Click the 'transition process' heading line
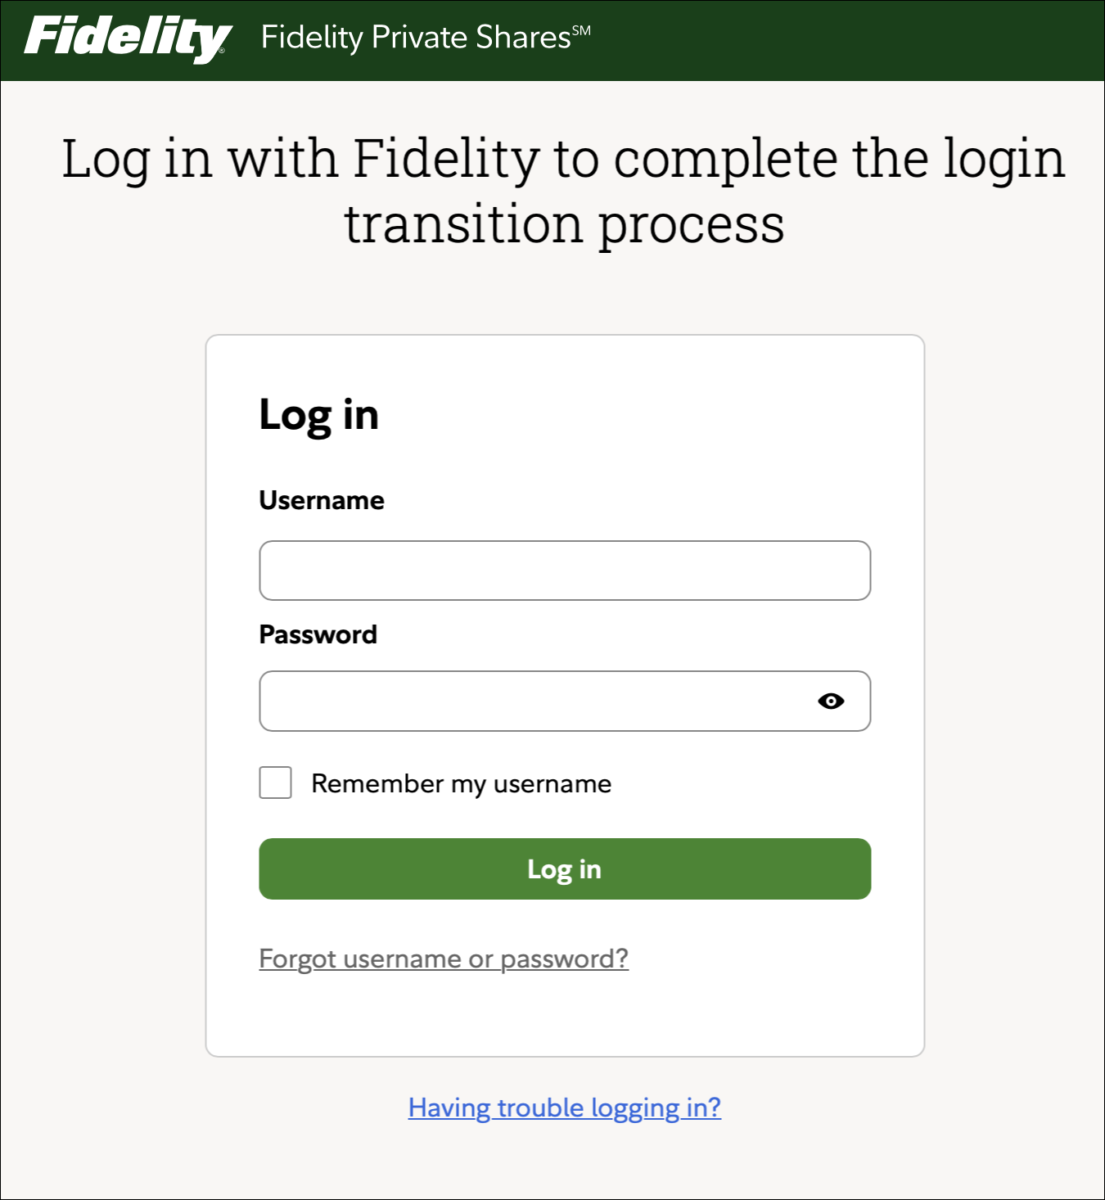Image resolution: width=1105 pixels, height=1200 pixels. [564, 223]
